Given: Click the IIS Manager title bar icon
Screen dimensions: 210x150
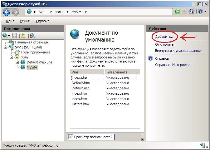Looking at the screenshot, I should (4, 4).
